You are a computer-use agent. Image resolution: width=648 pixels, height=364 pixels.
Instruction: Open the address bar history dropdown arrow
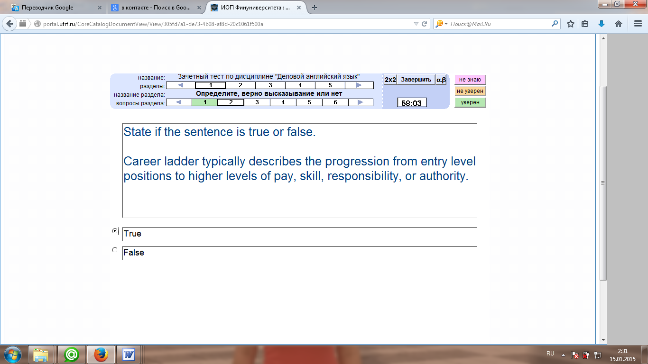point(416,24)
